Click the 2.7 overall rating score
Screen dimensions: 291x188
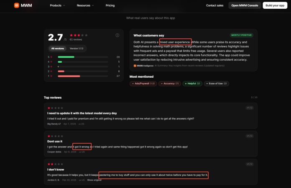(56, 37)
